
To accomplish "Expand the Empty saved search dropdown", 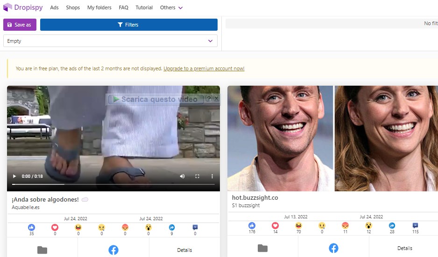I will 210,41.
